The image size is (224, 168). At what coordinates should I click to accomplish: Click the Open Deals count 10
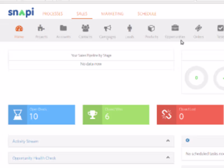click(x=34, y=116)
